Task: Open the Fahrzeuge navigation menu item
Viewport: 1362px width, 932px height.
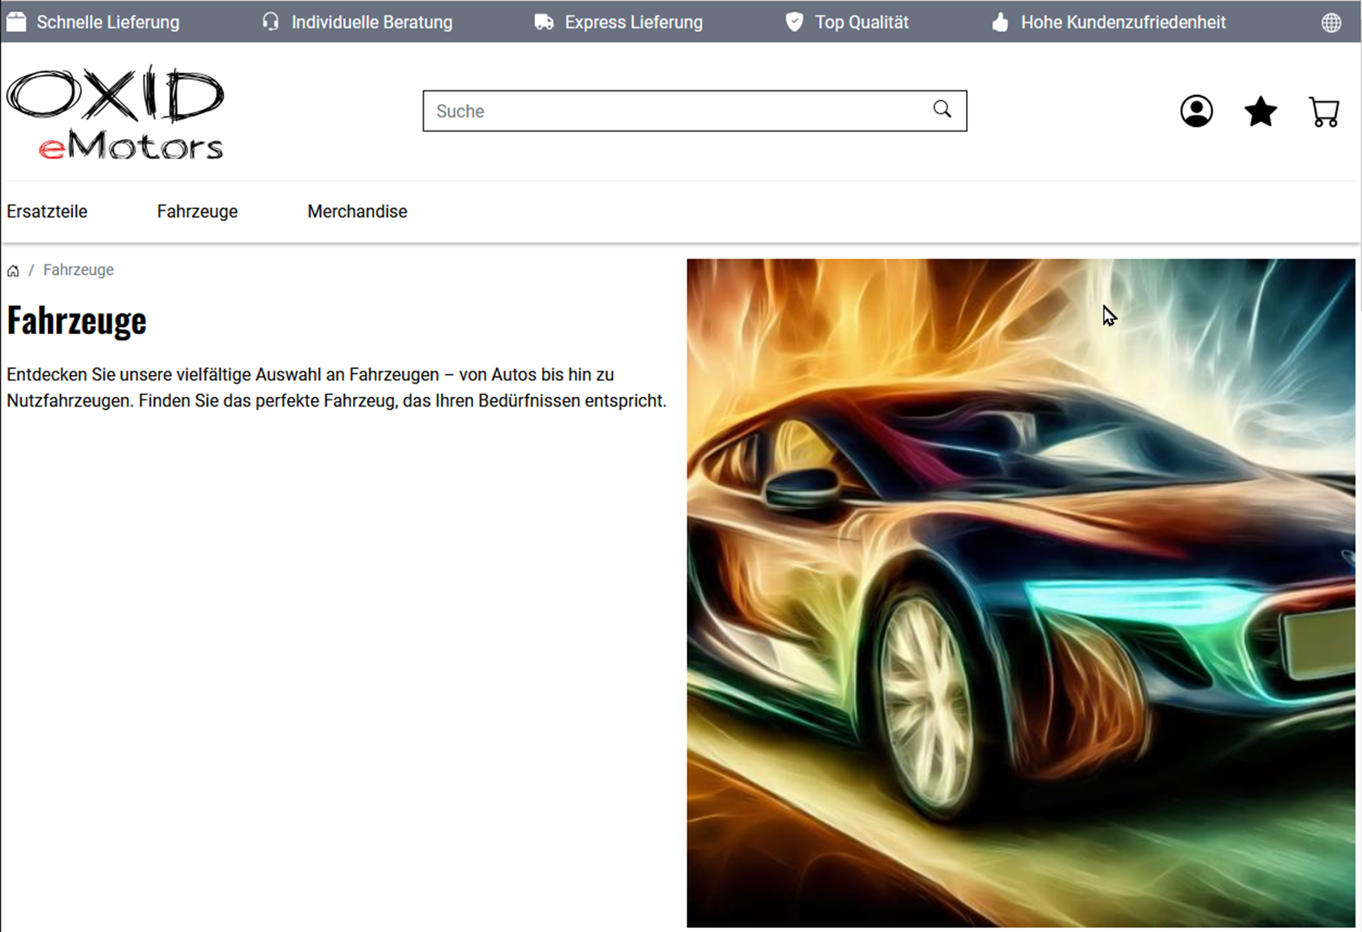Action: point(197,211)
